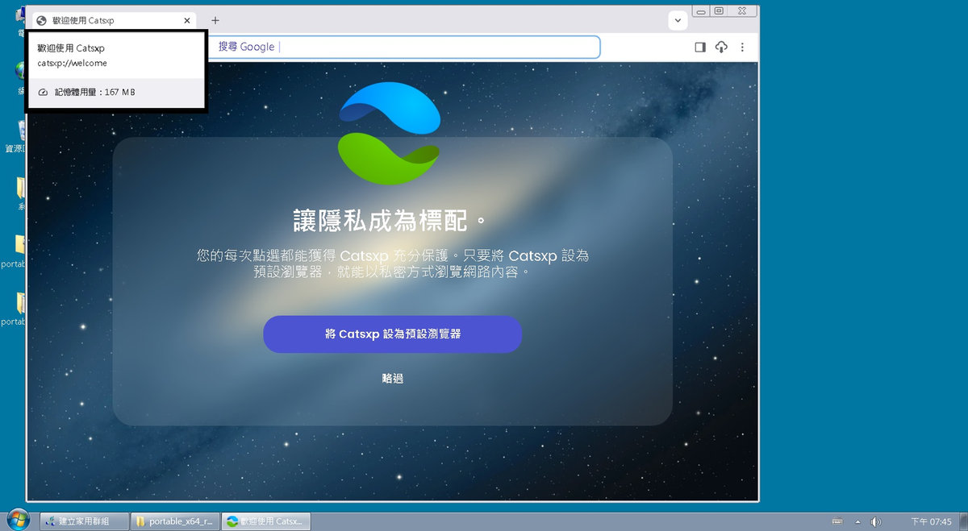This screenshot has height=531, width=968.
Task: Expand the tab search dropdown arrow
Action: [x=678, y=21]
